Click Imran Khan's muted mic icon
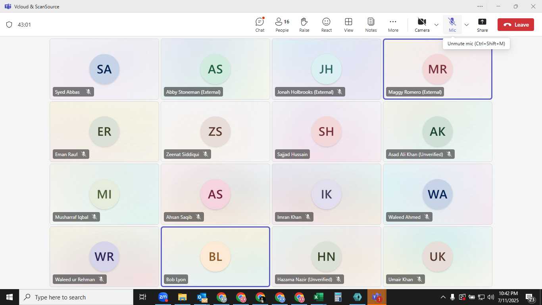This screenshot has height=305, width=542. (308, 217)
